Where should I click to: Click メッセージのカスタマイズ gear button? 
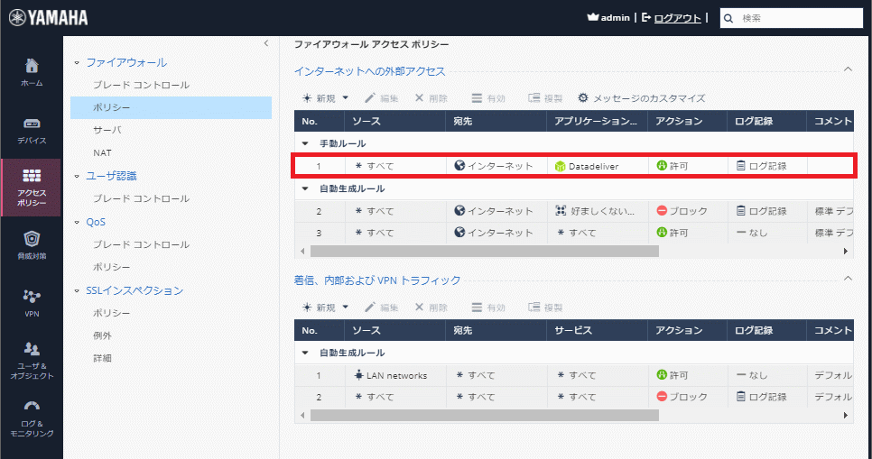641,97
